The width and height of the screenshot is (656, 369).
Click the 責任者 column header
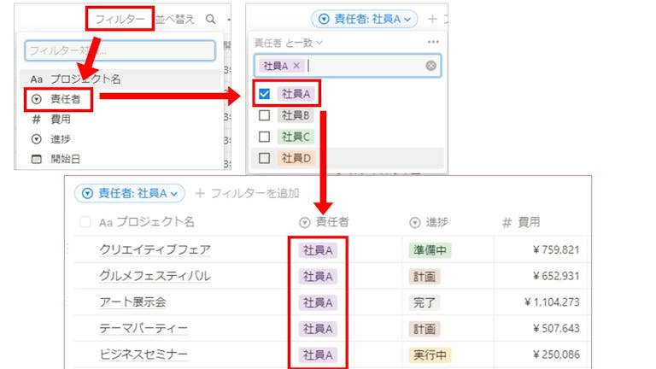click(325, 222)
